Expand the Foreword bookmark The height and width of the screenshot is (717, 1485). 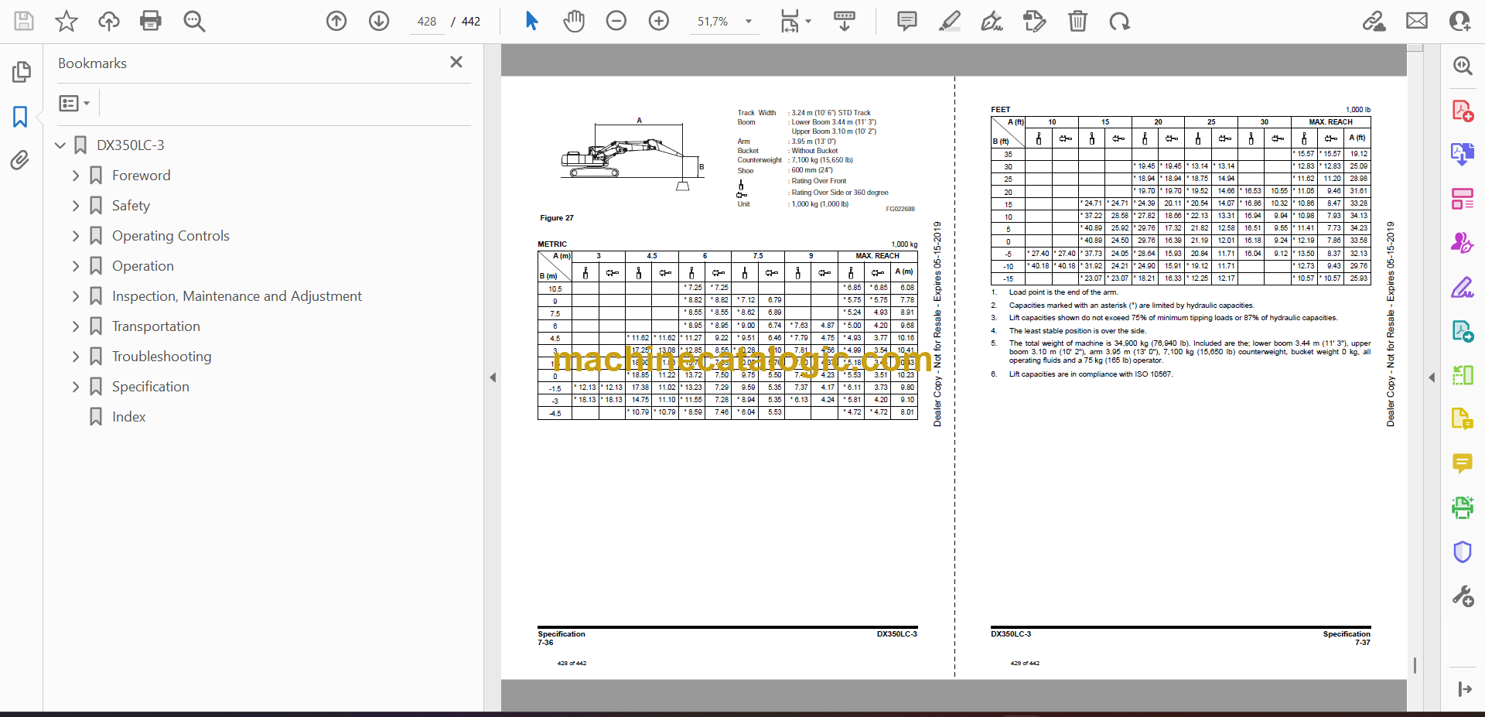[x=76, y=176]
